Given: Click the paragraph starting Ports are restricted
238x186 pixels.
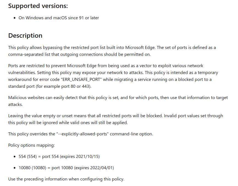Looking at the screenshot, I should point(113,76).
